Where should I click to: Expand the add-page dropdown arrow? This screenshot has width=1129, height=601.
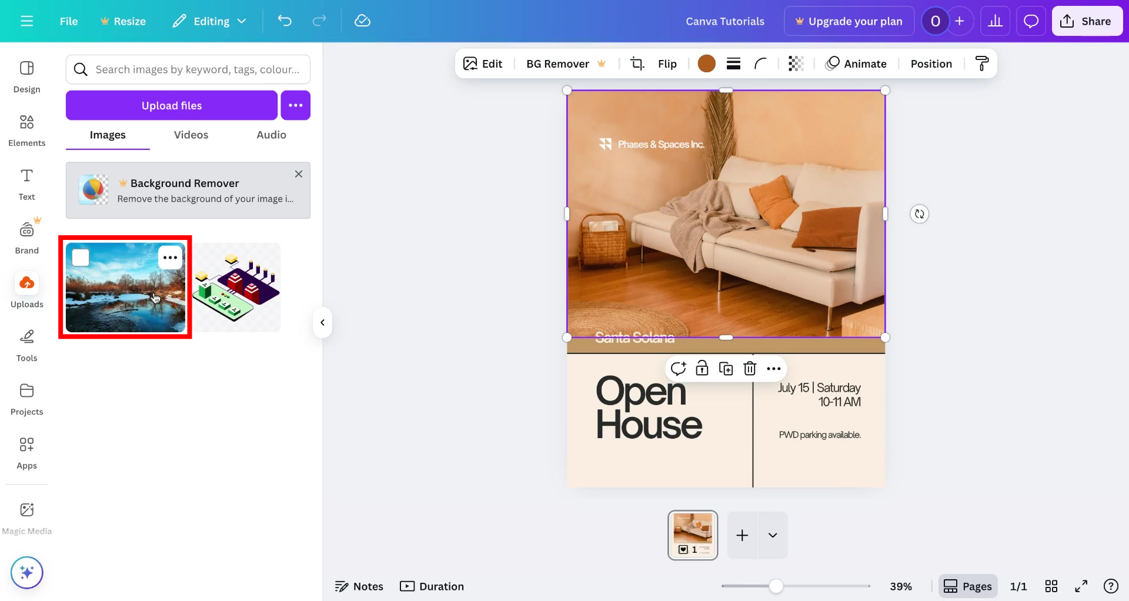[x=772, y=535]
